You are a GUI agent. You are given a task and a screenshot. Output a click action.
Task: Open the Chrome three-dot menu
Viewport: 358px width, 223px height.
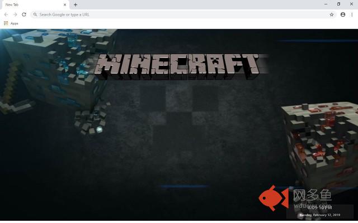click(352, 14)
